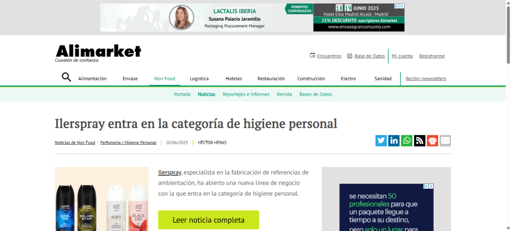The height and width of the screenshot is (231, 511).
Task: Click the Ilerspray company link
Action: coord(170,172)
